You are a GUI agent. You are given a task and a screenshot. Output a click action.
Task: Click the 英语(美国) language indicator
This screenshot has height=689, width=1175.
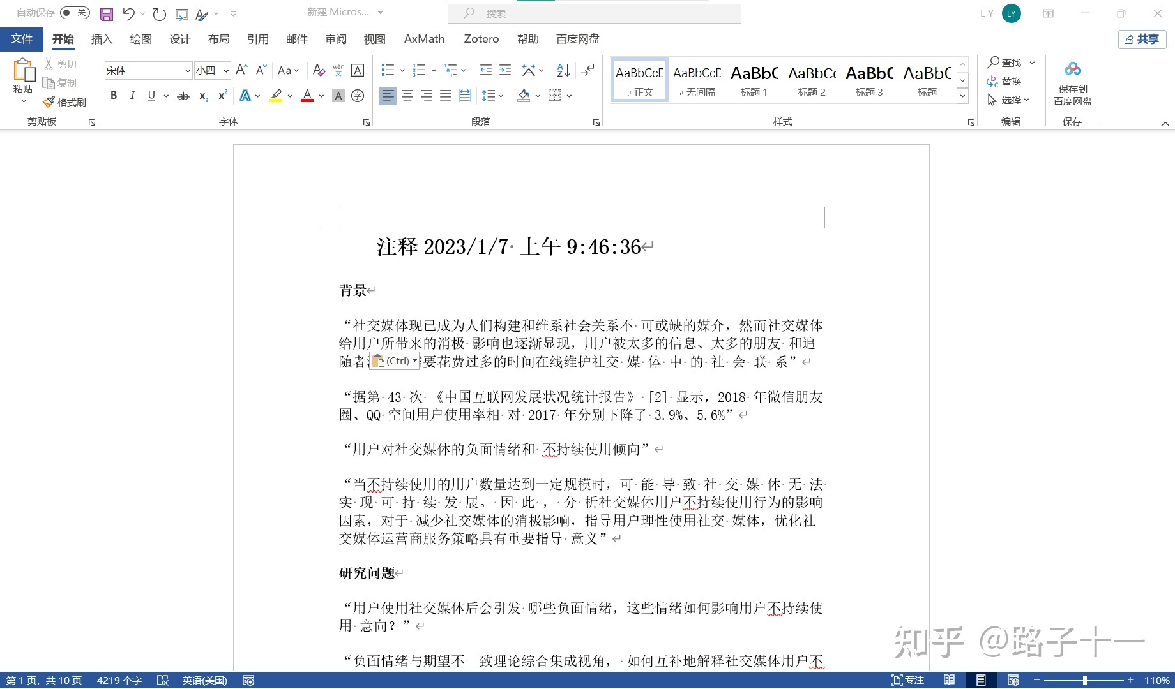204,680
